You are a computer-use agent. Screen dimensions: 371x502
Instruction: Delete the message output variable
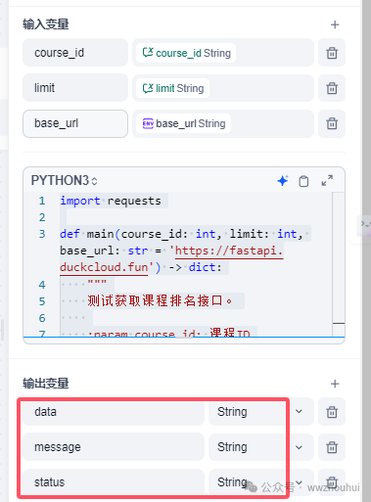pyautogui.click(x=332, y=447)
